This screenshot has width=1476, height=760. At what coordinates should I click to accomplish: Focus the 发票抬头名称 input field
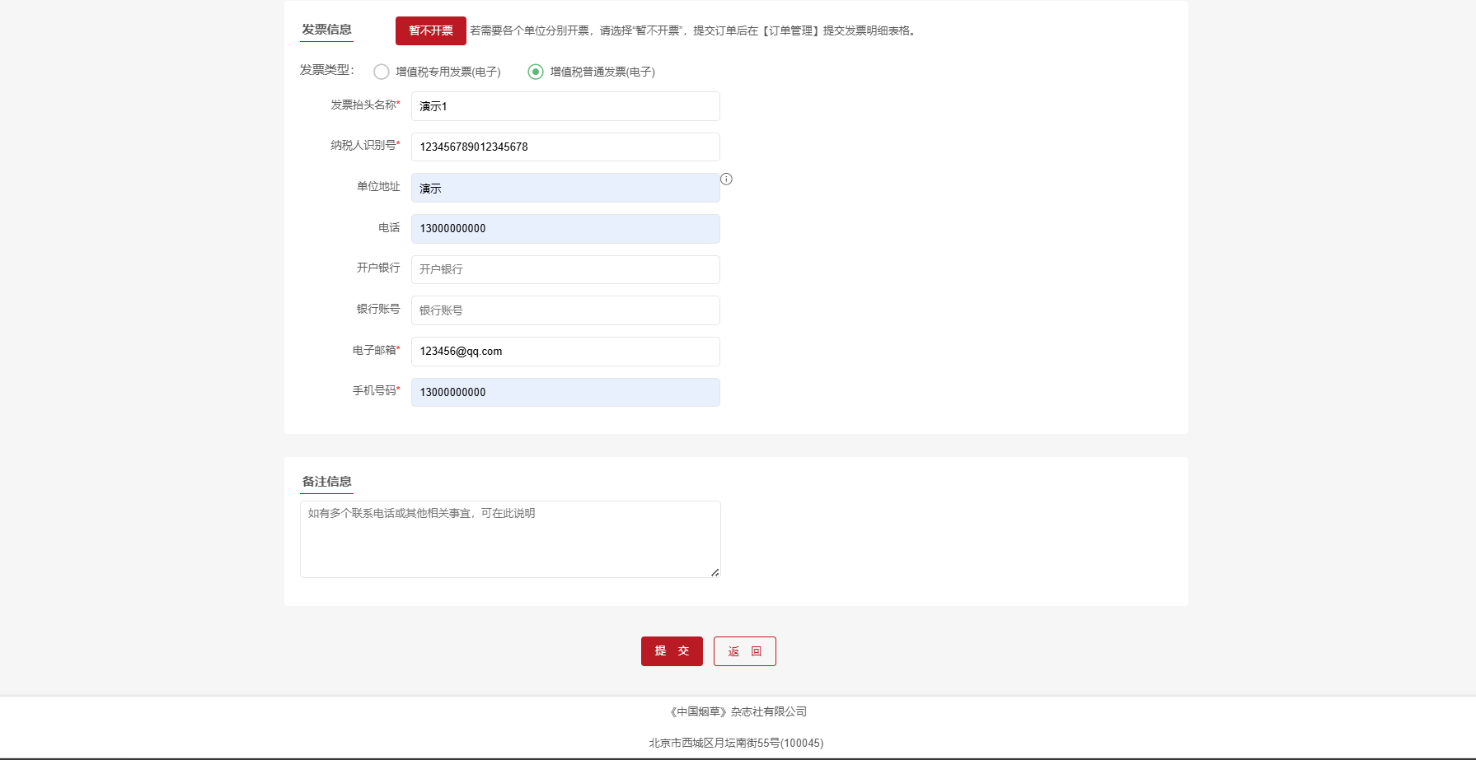[x=565, y=106]
